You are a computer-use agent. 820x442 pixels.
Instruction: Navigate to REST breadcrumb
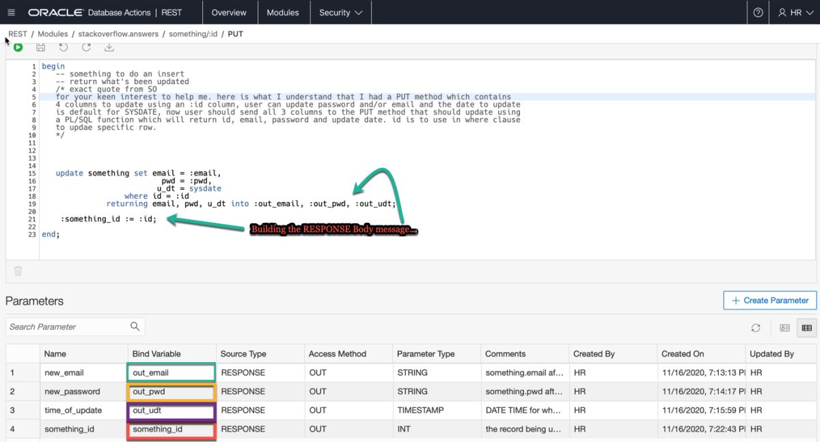coord(18,33)
